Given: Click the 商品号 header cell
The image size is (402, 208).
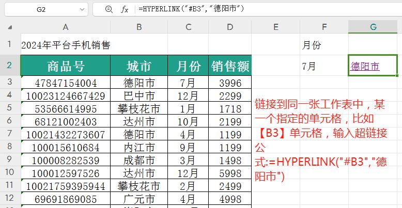Looking at the screenshot, I should point(66,66).
